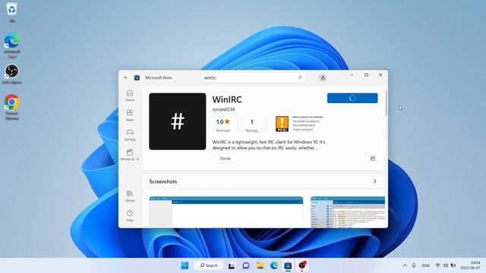Click the search box containing winirc
486x273 pixels.
click(x=253, y=77)
